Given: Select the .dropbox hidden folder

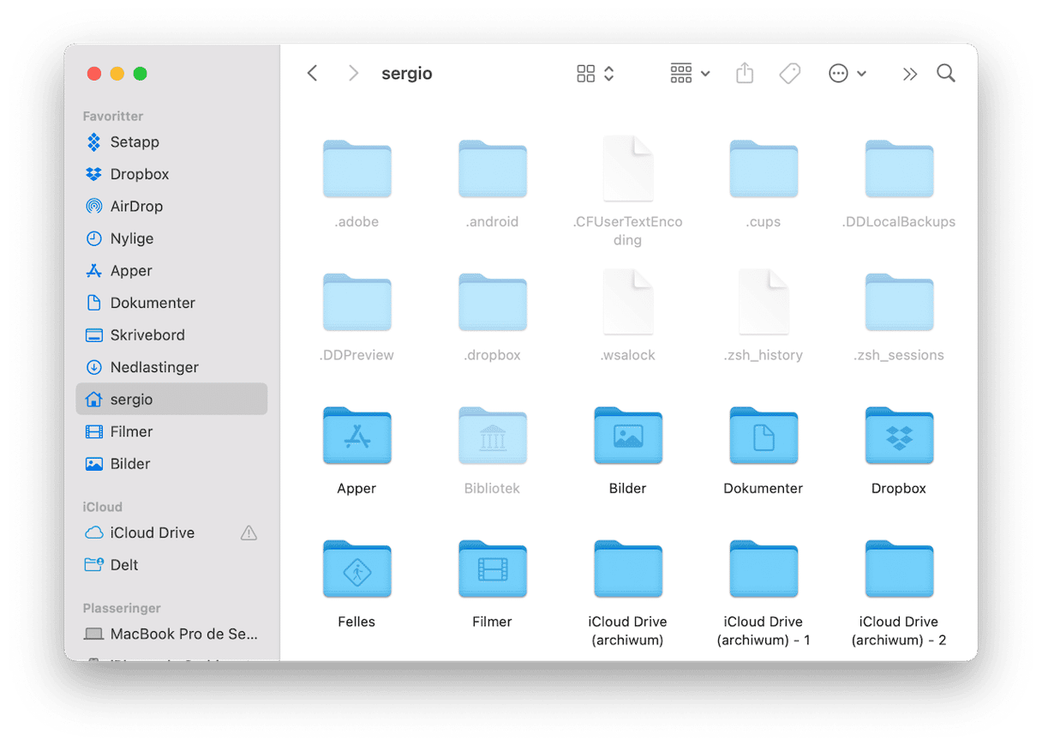Looking at the screenshot, I should click(493, 302).
